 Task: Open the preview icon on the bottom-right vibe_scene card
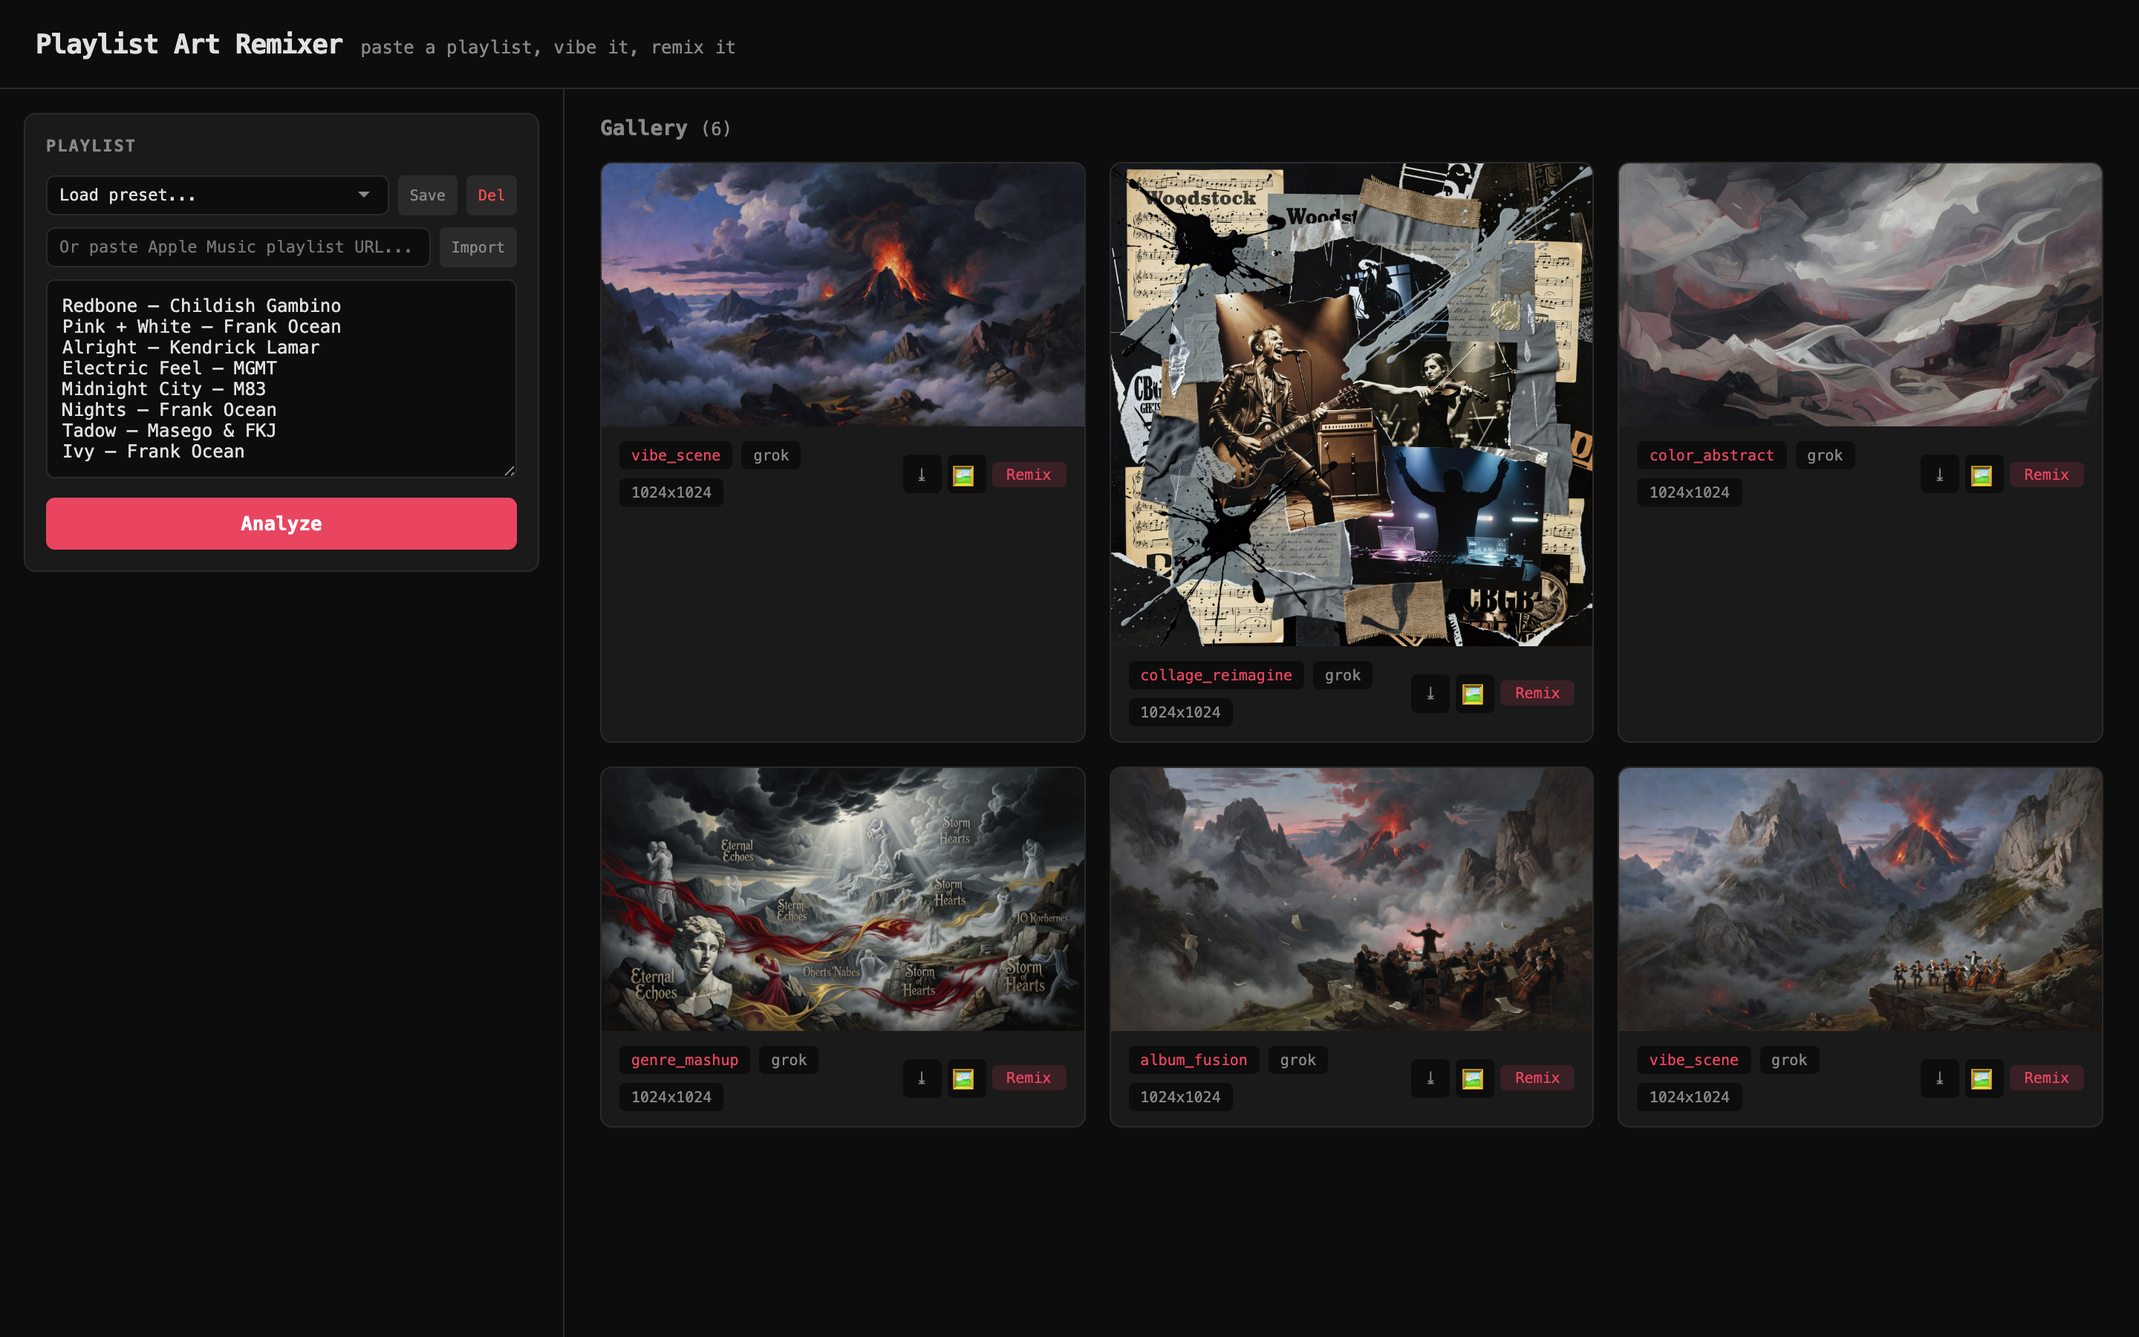point(1982,1078)
